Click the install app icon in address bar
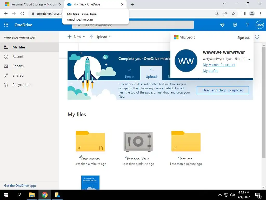Viewport: 266px width, 200px height. (x=217, y=14)
